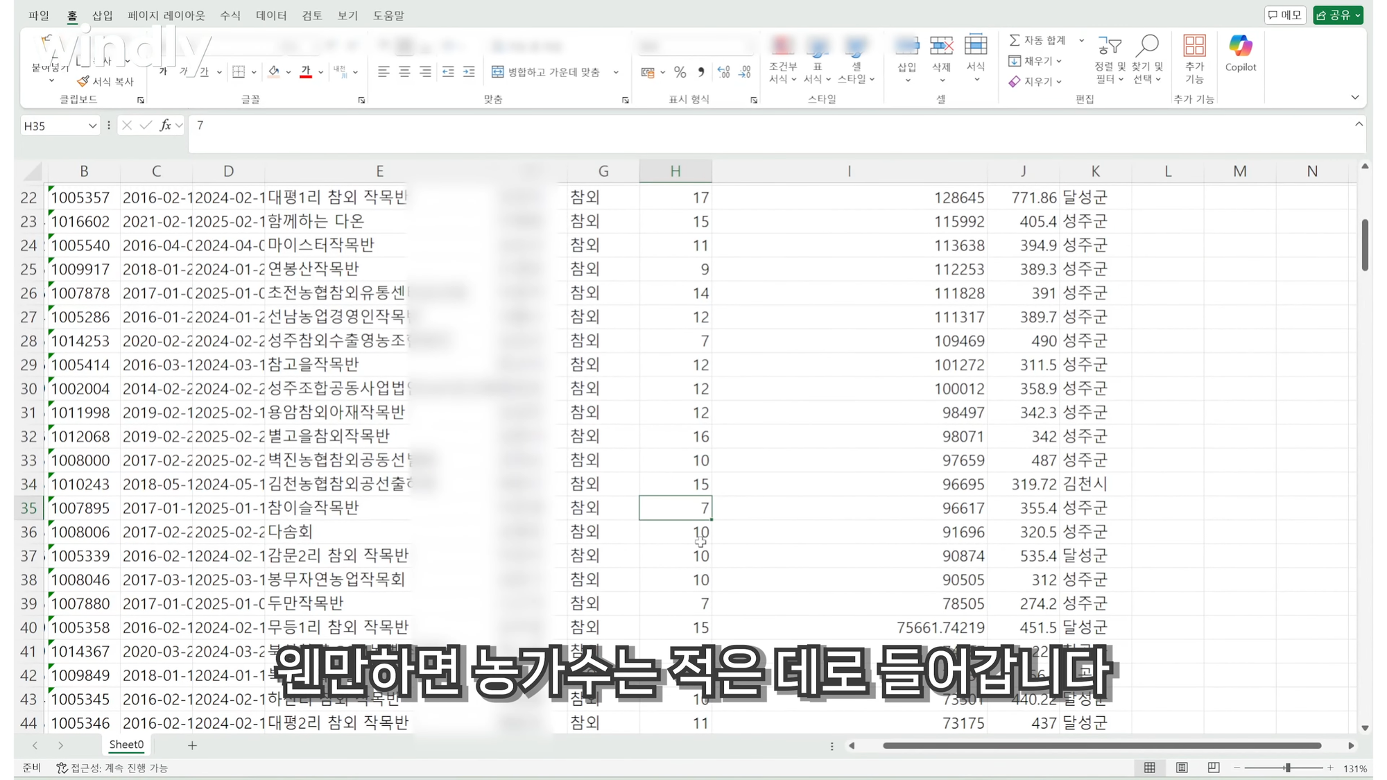This screenshot has width=1387, height=780.
Task: Click the AutoSum (자동 합계) button
Action: click(x=1037, y=40)
